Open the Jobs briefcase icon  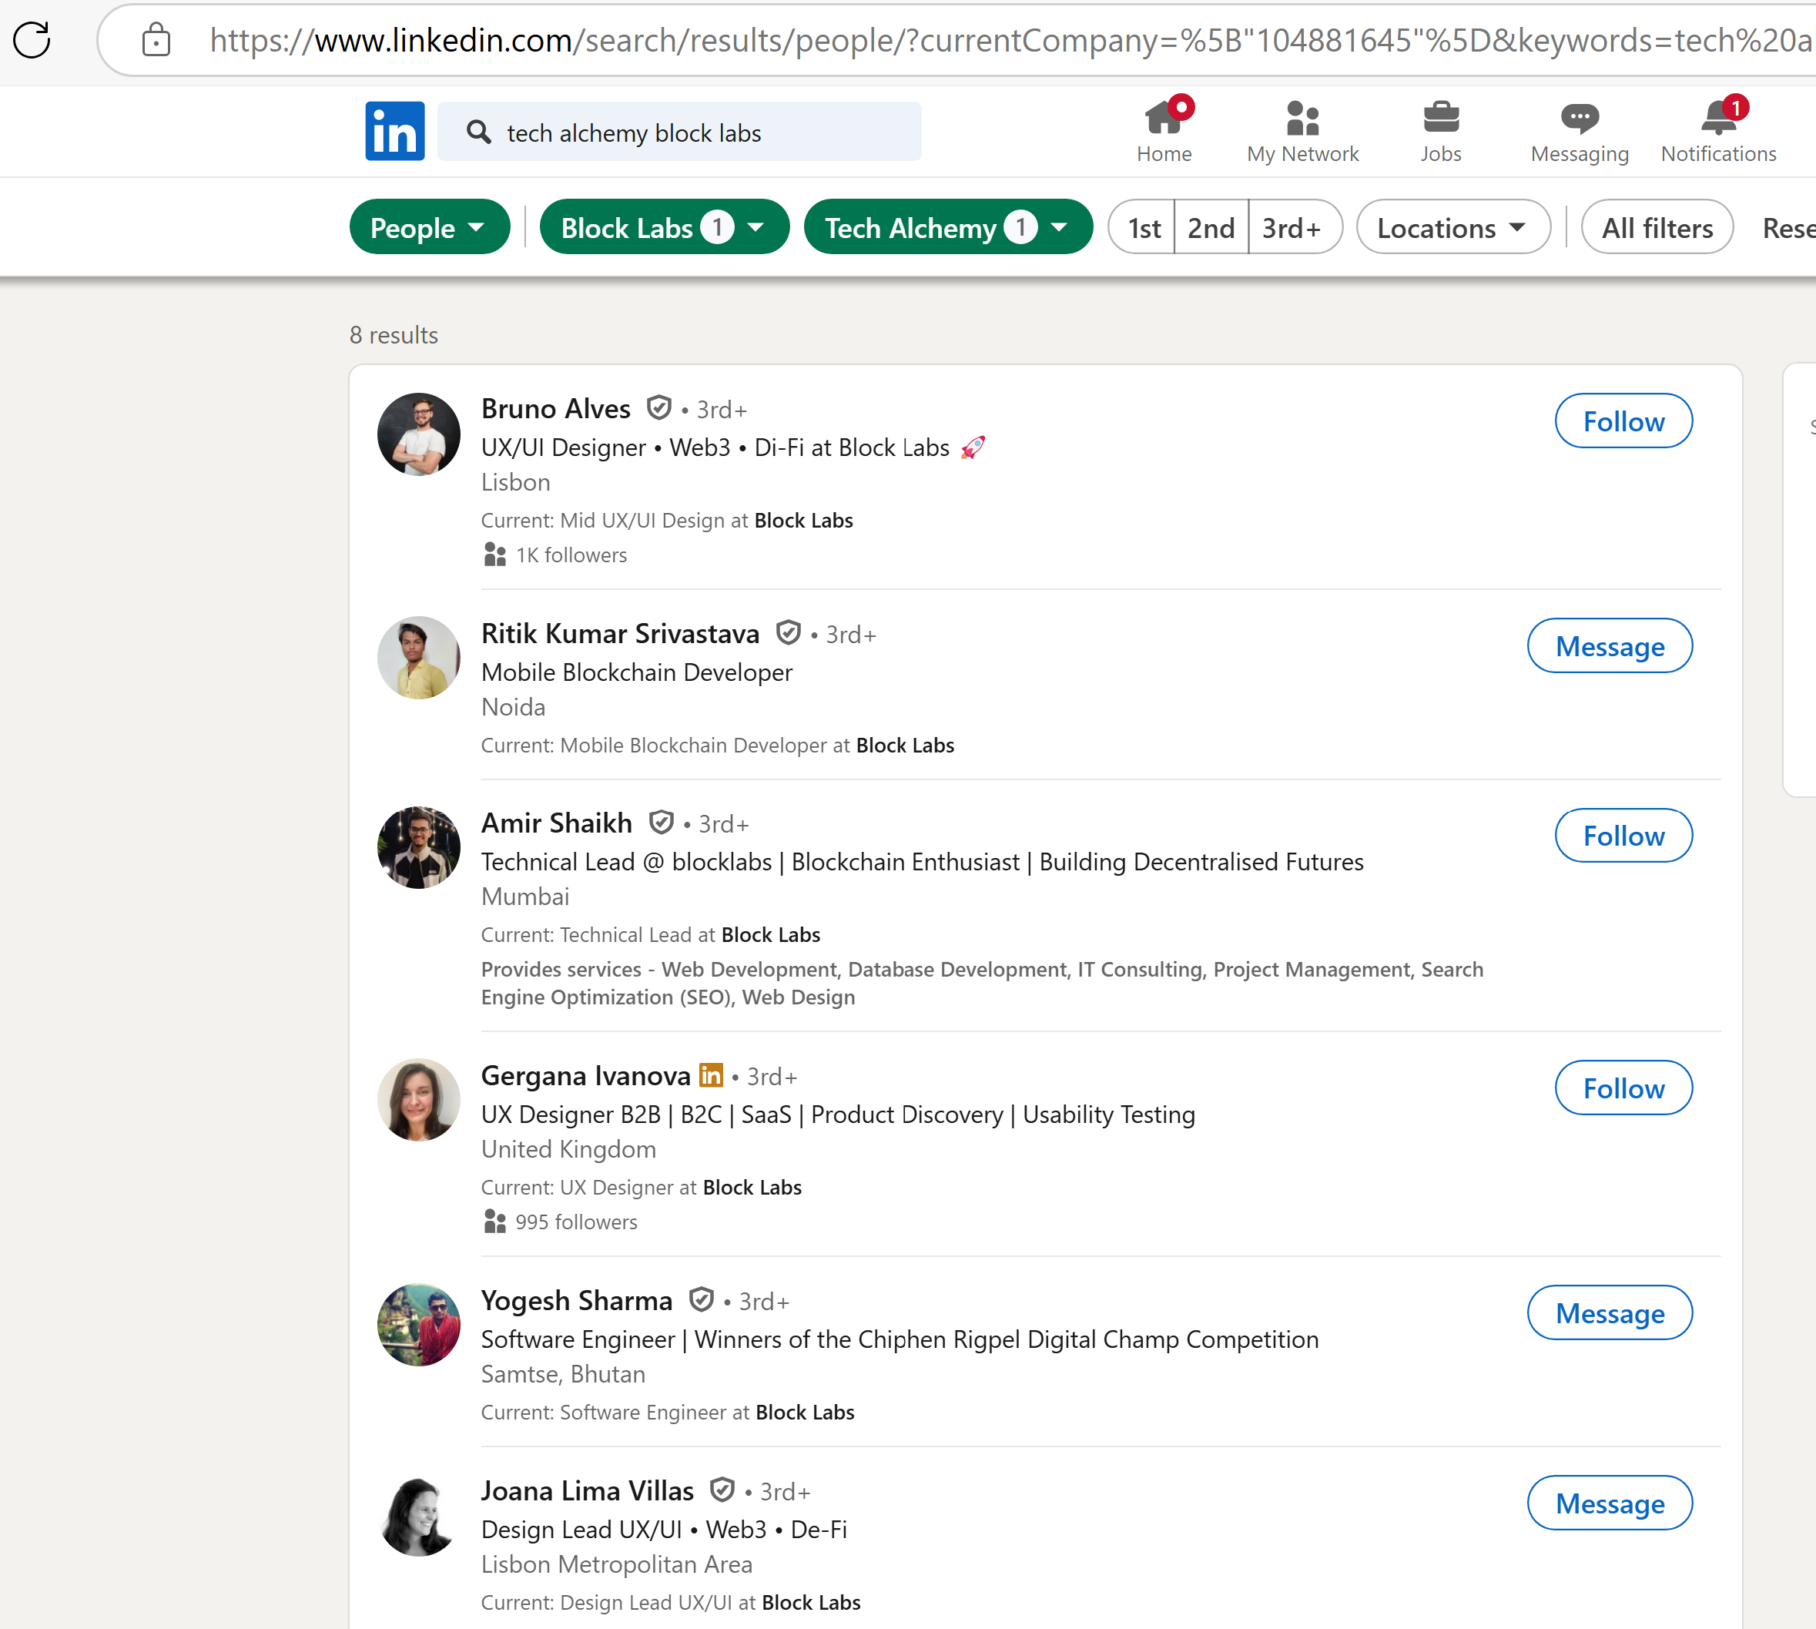[1441, 117]
